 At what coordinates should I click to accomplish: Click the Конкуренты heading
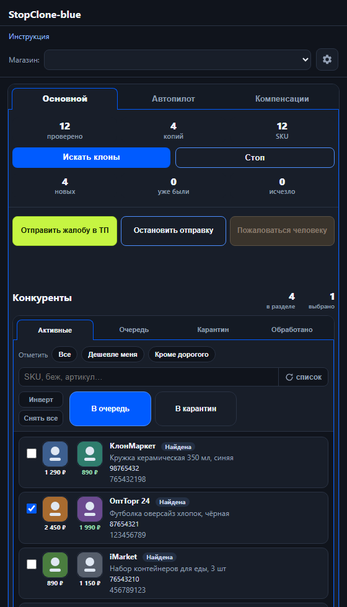(x=42, y=298)
